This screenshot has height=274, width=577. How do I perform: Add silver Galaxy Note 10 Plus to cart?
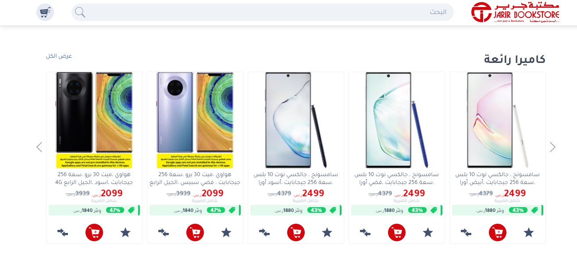[397, 232]
